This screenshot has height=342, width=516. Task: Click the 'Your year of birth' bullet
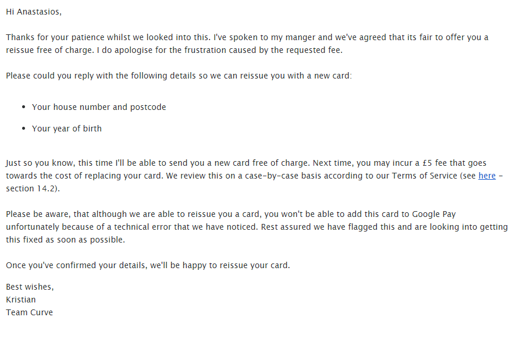pos(66,129)
